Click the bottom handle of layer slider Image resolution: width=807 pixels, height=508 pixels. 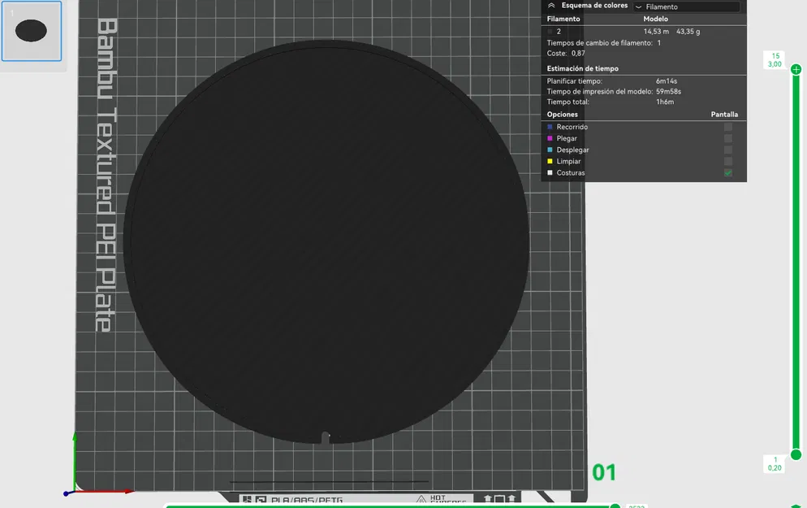[796, 454]
